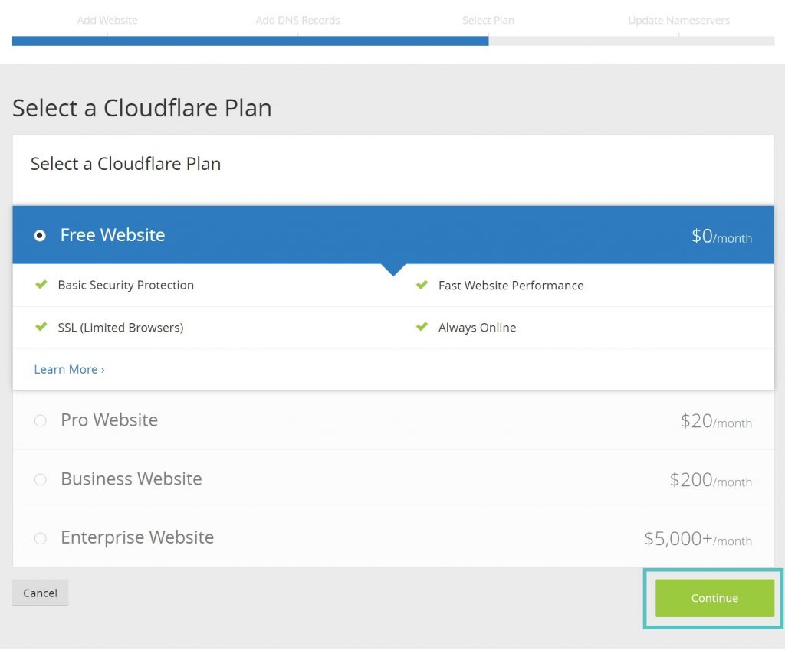Select the Free Website plan radio button
This screenshot has width=785, height=660.
[x=40, y=236]
